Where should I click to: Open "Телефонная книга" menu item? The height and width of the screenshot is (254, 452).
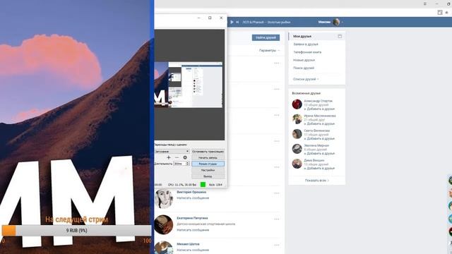click(307, 52)
